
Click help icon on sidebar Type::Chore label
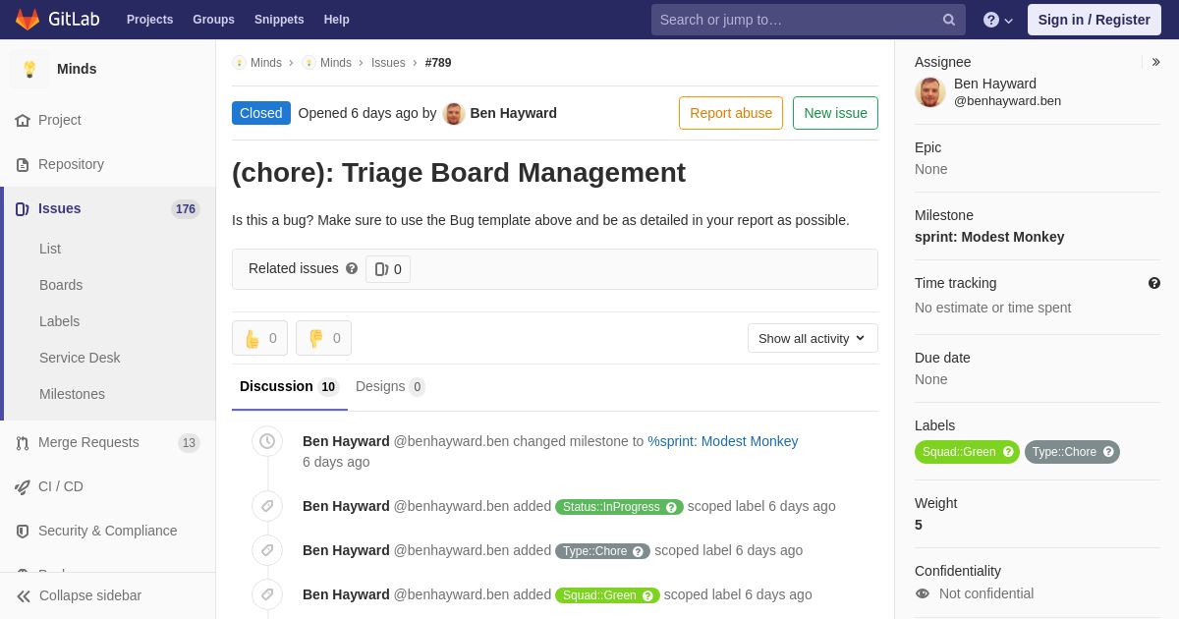[x=1108, y=452]
